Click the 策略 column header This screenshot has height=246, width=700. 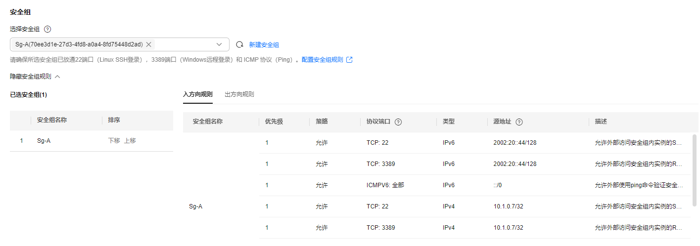pyautogui.click(x=322, y=122)
